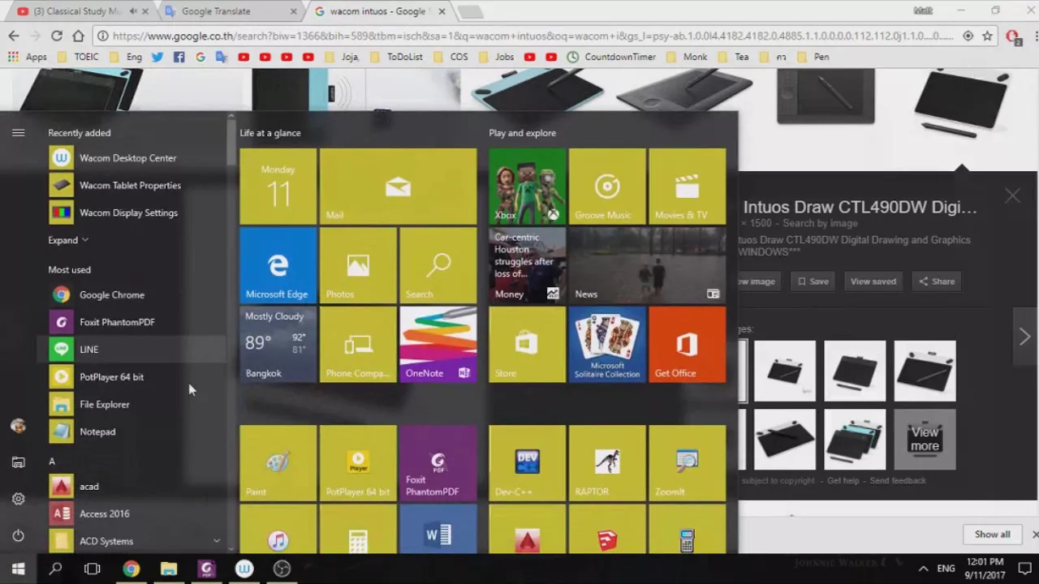1039x584 pixels.
Task: Open the Store tile
Action: click(x=528, y=344)
